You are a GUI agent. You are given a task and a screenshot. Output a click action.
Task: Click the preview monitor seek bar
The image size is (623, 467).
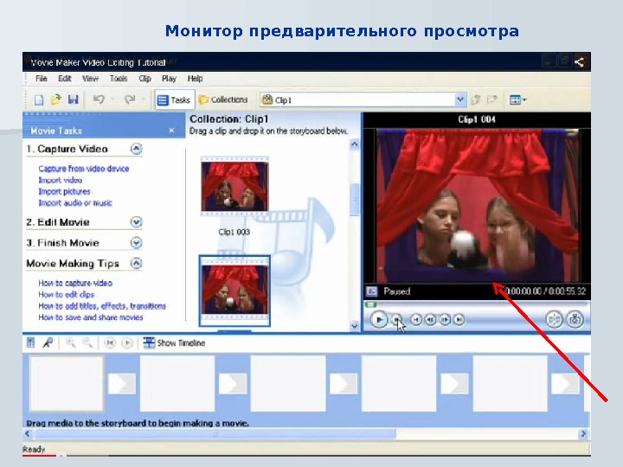click(x=476, y=304)
